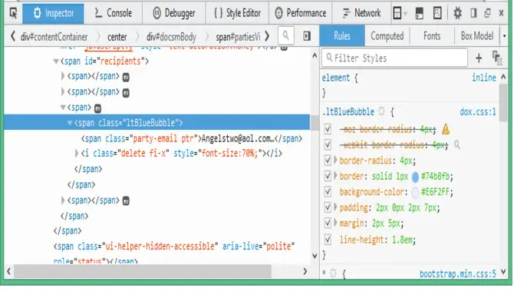The height and width of the screenshot is (292, 514).
Task: Open the sidebar tabs overflow dropdown
Action: [x=504, y=36]
